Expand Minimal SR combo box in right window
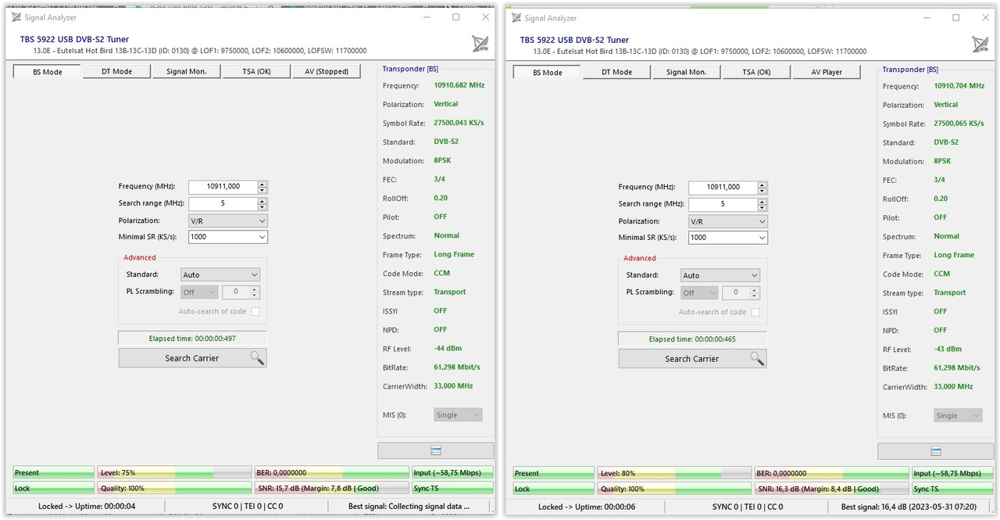Image resolution: width=1000 pixels, height=520 pixels. (728, 238)
